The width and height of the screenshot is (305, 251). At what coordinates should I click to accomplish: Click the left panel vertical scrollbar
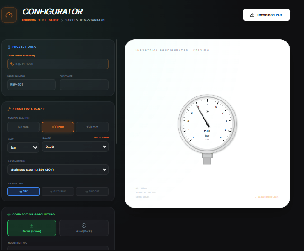117,91
